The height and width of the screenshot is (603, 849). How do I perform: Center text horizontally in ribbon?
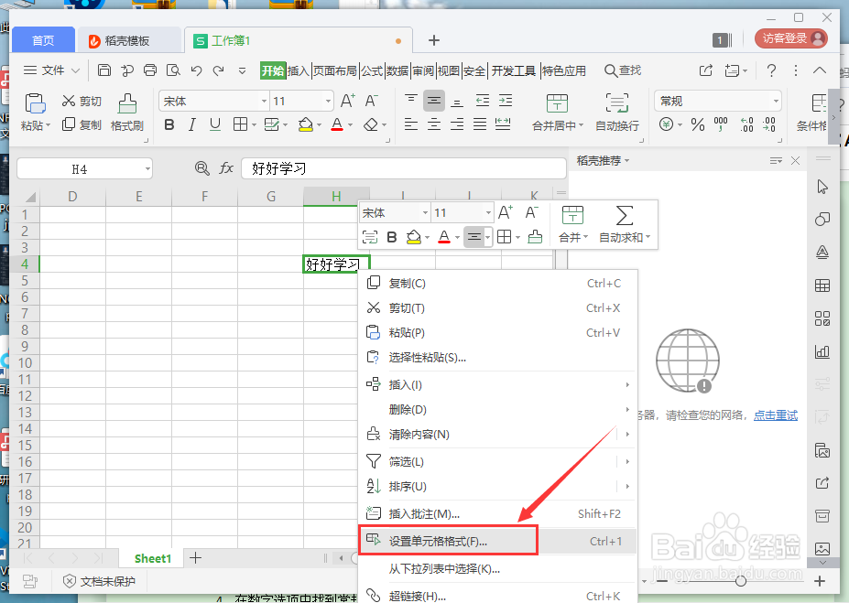click(x=434, y=125)
